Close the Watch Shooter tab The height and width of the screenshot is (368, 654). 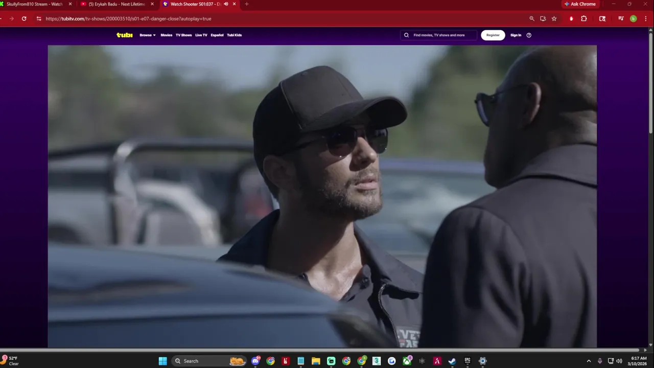[235, 4]
